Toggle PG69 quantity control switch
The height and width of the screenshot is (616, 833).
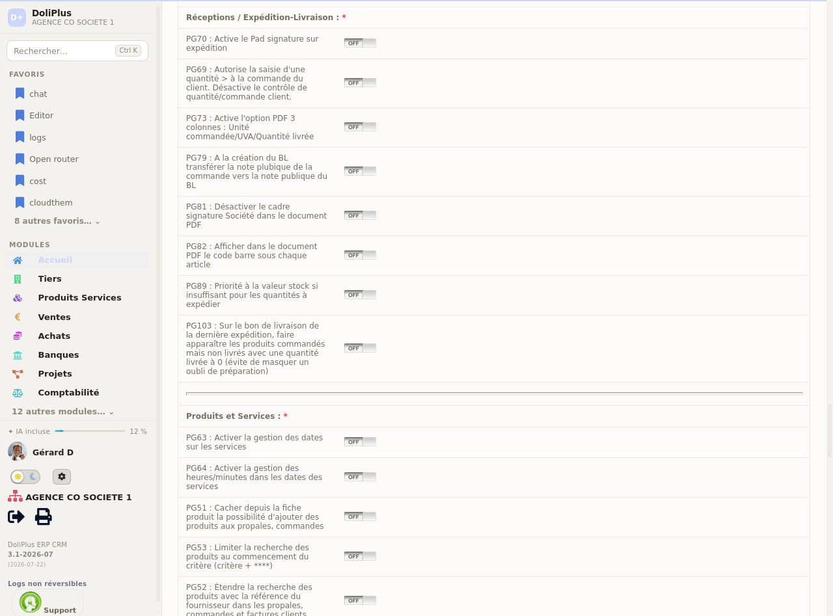360,83
